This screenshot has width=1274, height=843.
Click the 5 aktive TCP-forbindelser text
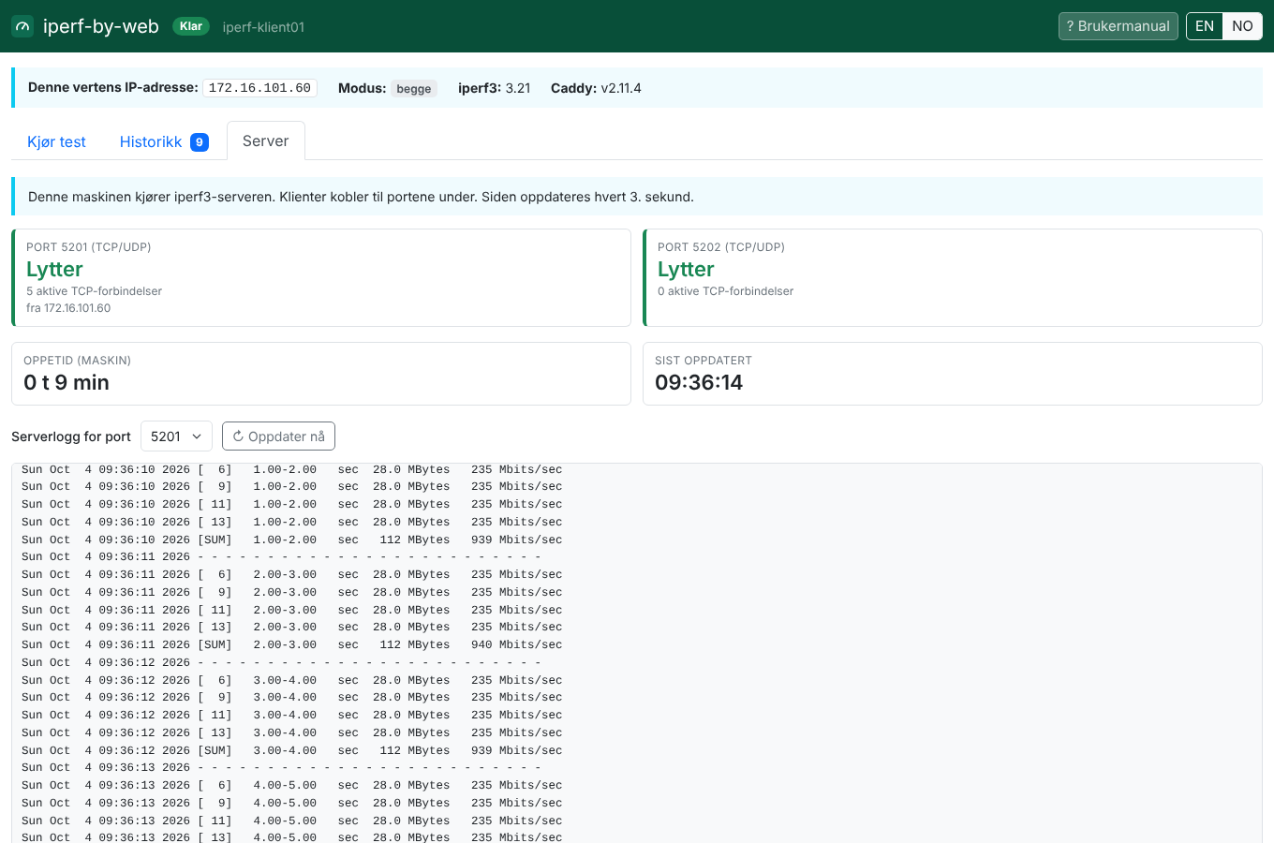click(x=94, y=291)
